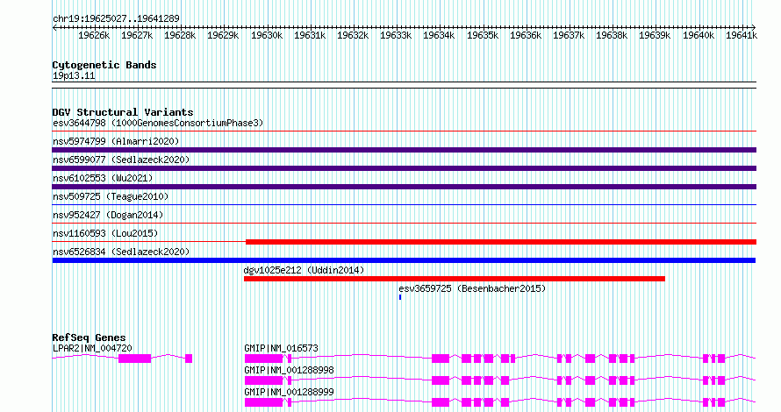Click the purple bar for nsv5974799

(404, 150)
